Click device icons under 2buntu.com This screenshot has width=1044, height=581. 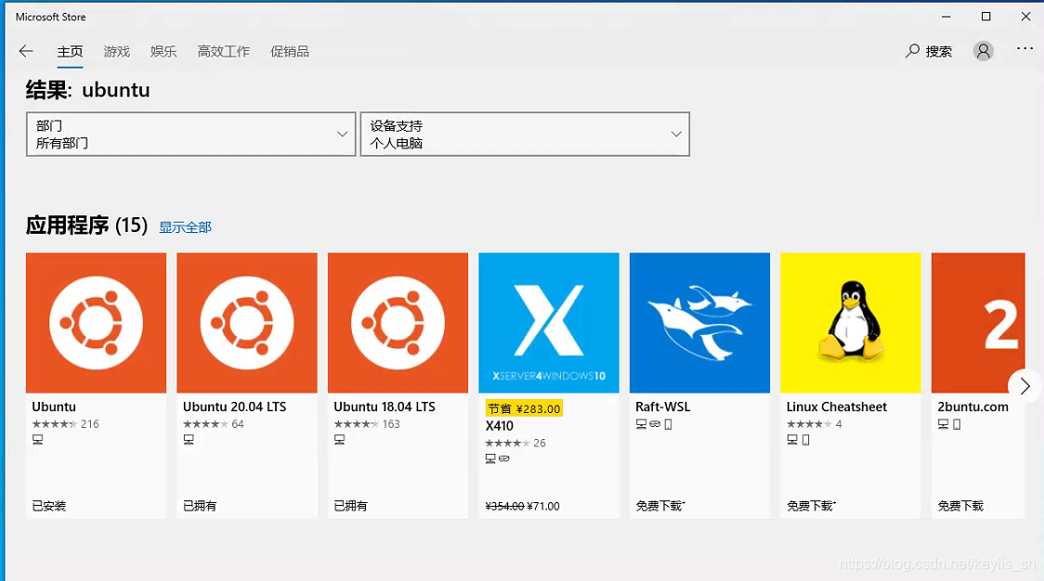[x=948, y=424]
